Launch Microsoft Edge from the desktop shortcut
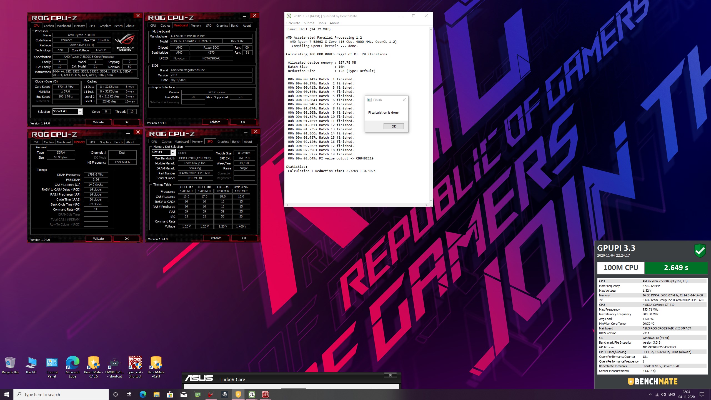 (72, 367)
